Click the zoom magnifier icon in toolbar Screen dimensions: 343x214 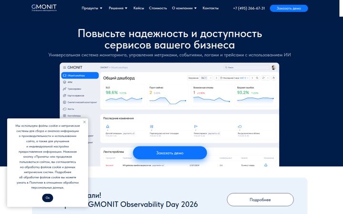(257, 78)
